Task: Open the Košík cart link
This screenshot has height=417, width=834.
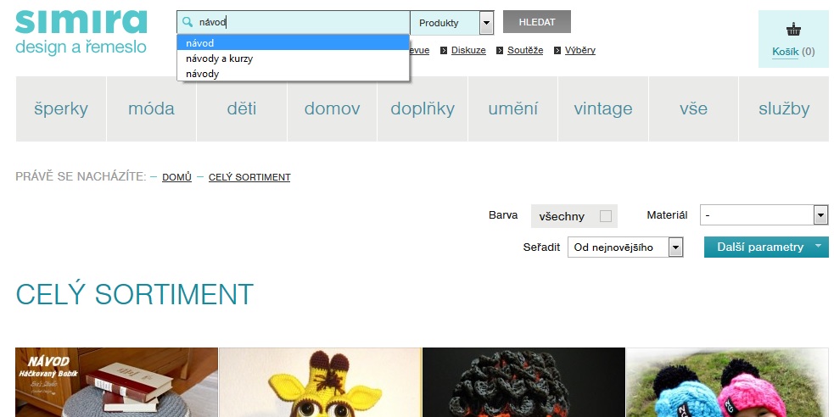Action: (785, 52)
